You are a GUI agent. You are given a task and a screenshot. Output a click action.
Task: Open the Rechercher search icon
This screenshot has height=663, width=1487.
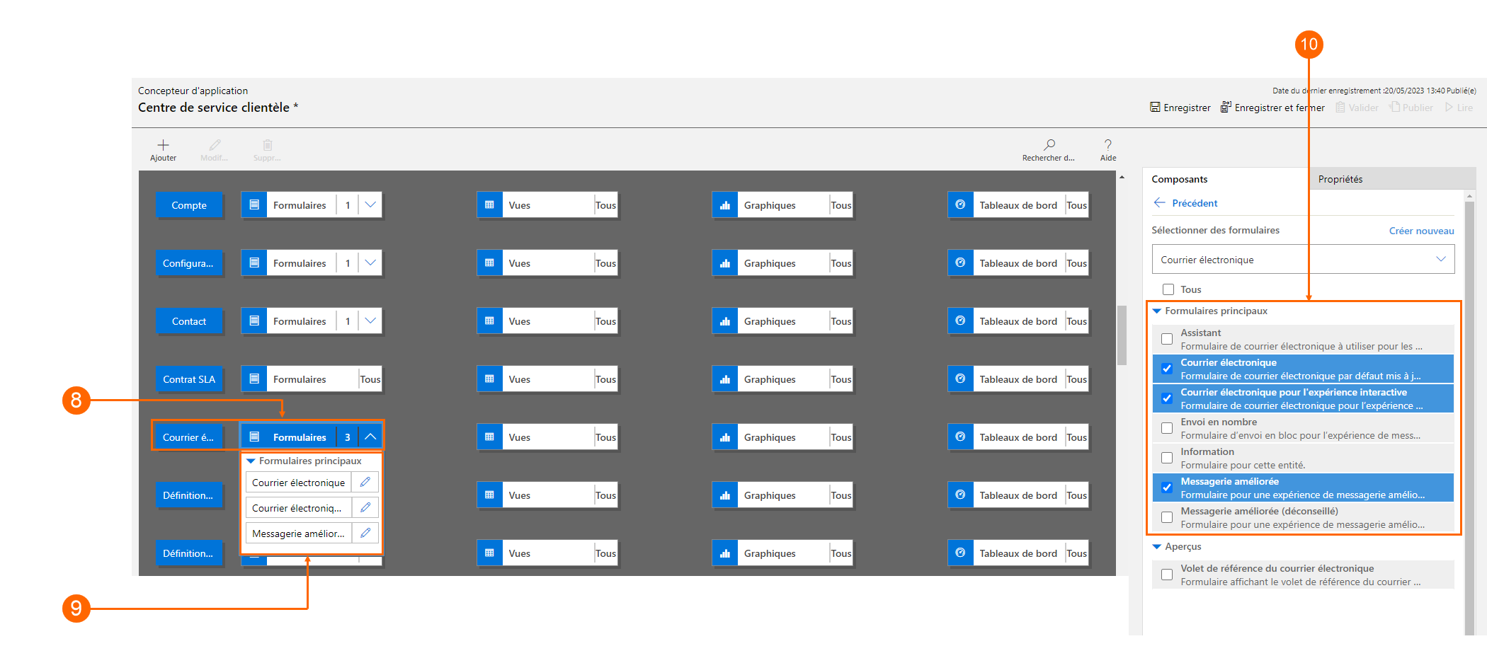click(x=1049, y=144)
